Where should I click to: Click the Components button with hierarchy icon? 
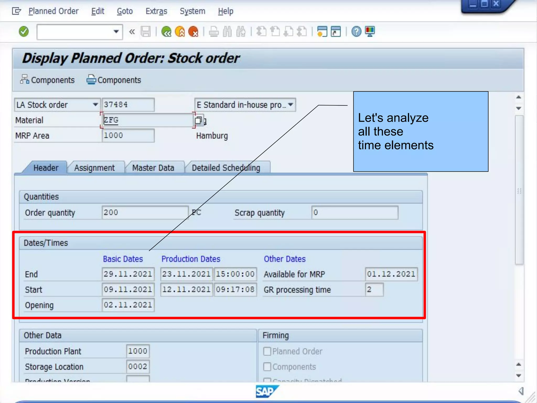(x=47, y=80)
